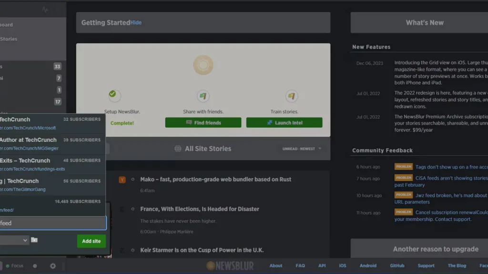Open the GitHub footer link
The width and height of the screenshot is (488, 274).
[x=397, y=266]
